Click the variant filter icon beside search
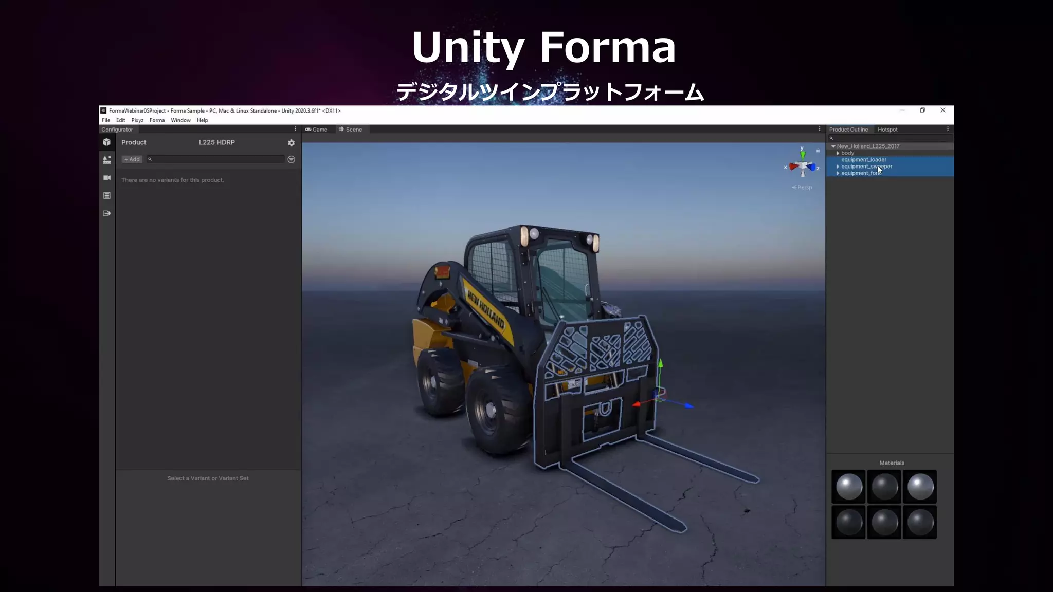 click(x=291, y=159)
